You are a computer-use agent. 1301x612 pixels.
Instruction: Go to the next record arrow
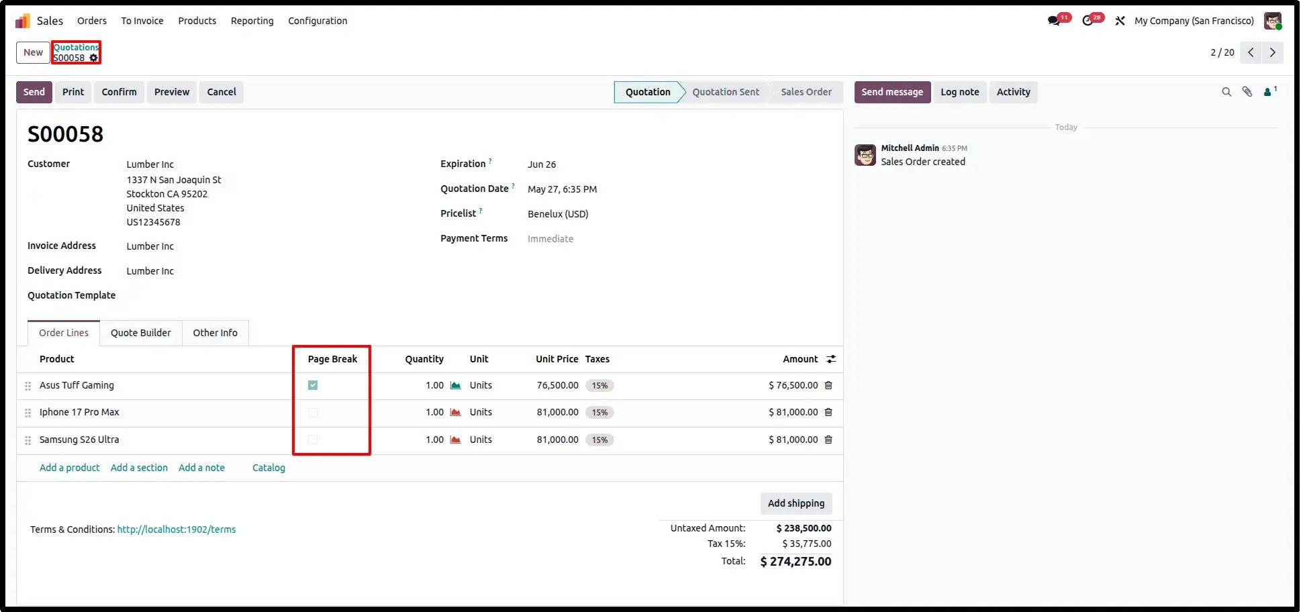click(1273, 52)
